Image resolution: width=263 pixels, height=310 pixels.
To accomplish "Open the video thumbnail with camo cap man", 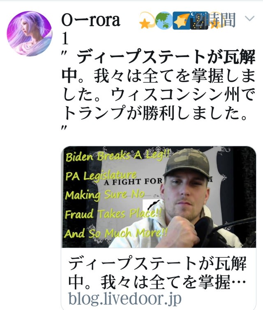I will 159,197.
